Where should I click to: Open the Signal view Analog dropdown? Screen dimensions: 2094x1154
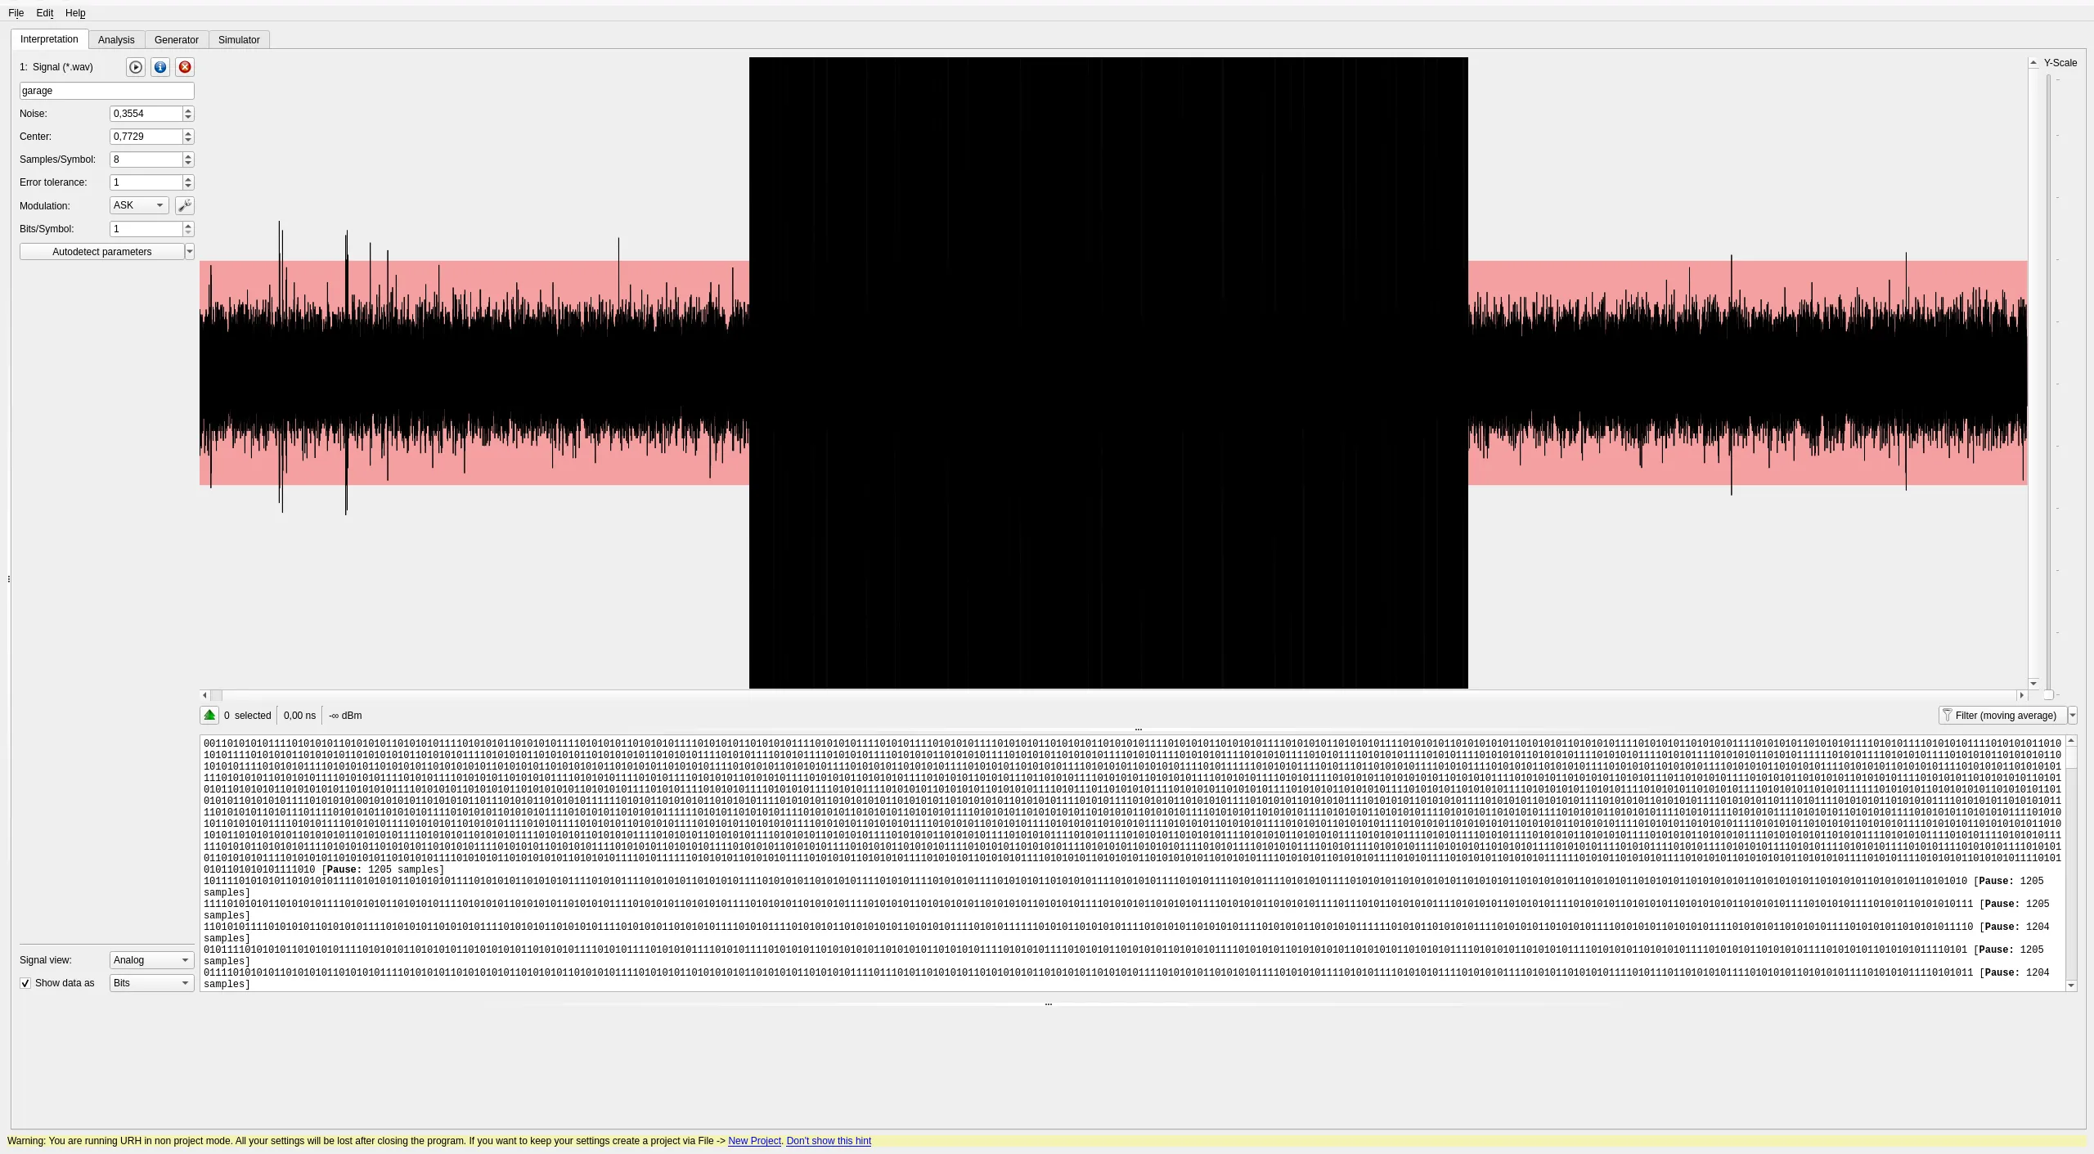click(151, 960)
